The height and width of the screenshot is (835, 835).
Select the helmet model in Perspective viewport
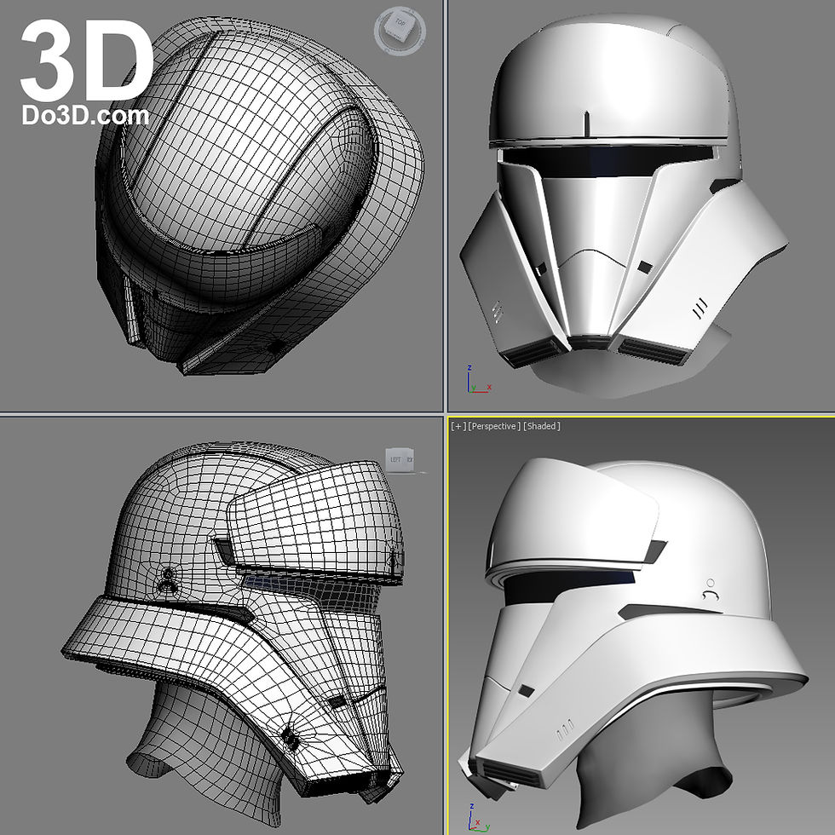pos(634,639)
